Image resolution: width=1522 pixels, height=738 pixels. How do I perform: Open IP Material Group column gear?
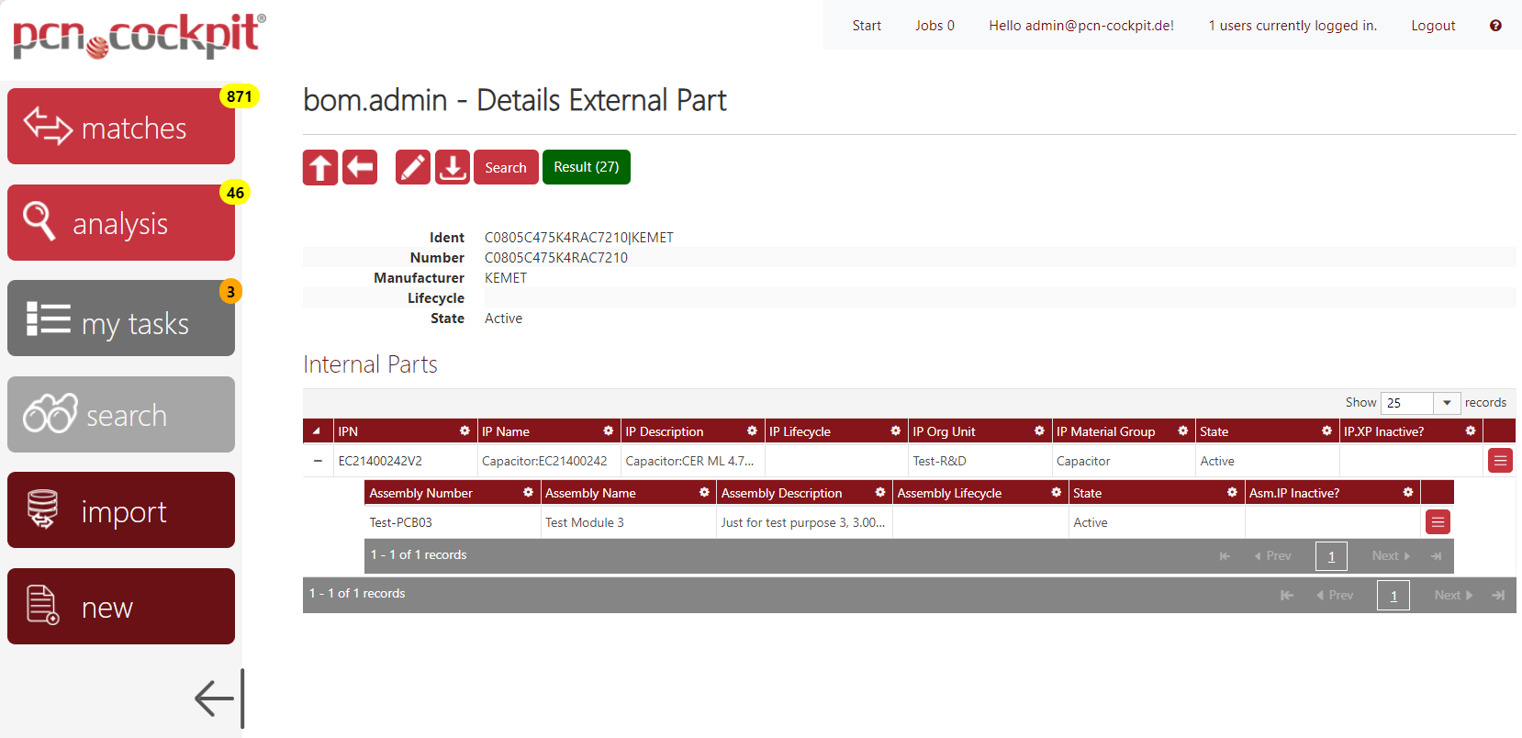click(1182, 430)
